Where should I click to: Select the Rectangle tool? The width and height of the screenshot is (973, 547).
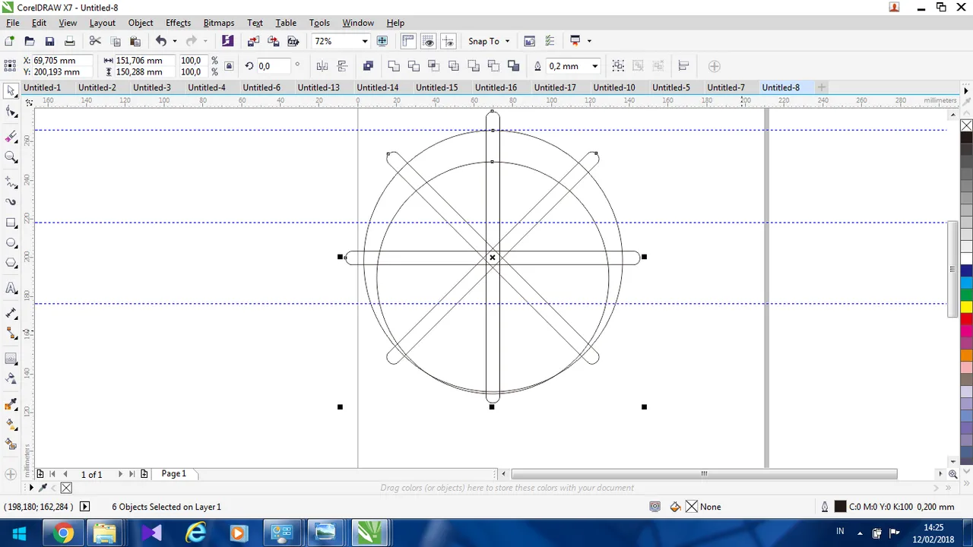11,223
